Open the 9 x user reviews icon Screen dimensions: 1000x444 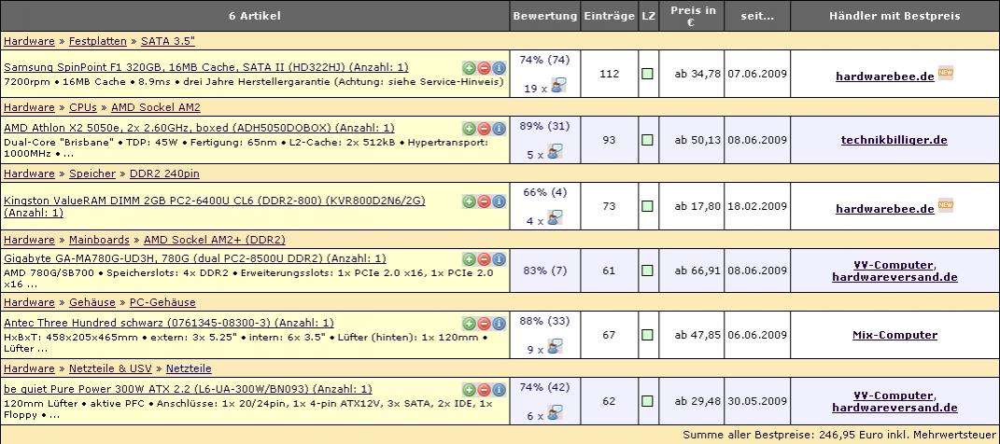[x=555, y=347]
